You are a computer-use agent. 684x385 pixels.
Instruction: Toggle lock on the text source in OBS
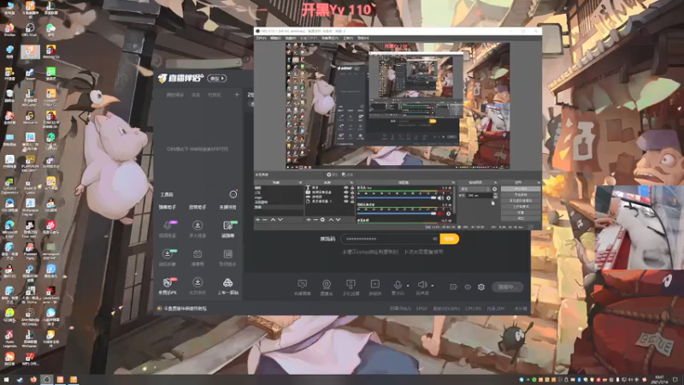click(352, 187)
